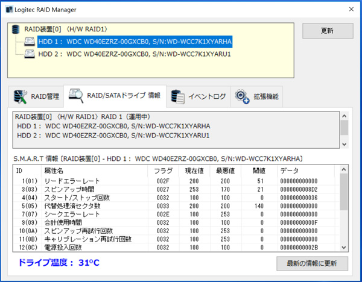
Task: Select the 代替処理済セクタ数 row
Action: pyautogui.click(x=176, y=206)
